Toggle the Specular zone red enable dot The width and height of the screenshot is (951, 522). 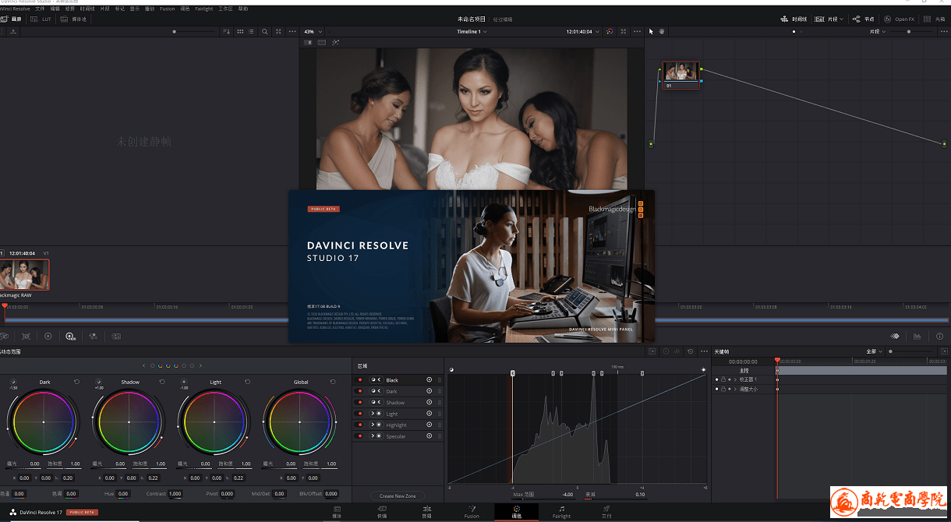click(x=360, y=436)
